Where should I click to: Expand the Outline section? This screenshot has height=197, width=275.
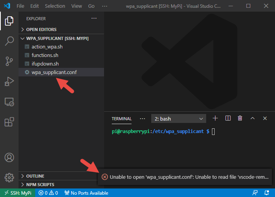(61, 176)
